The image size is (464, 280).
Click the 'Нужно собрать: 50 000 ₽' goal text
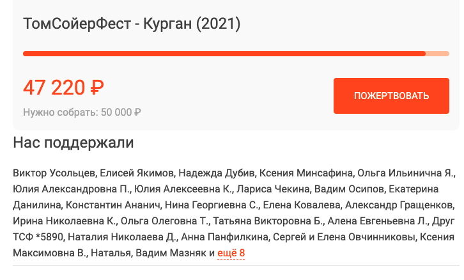point(82,112)
